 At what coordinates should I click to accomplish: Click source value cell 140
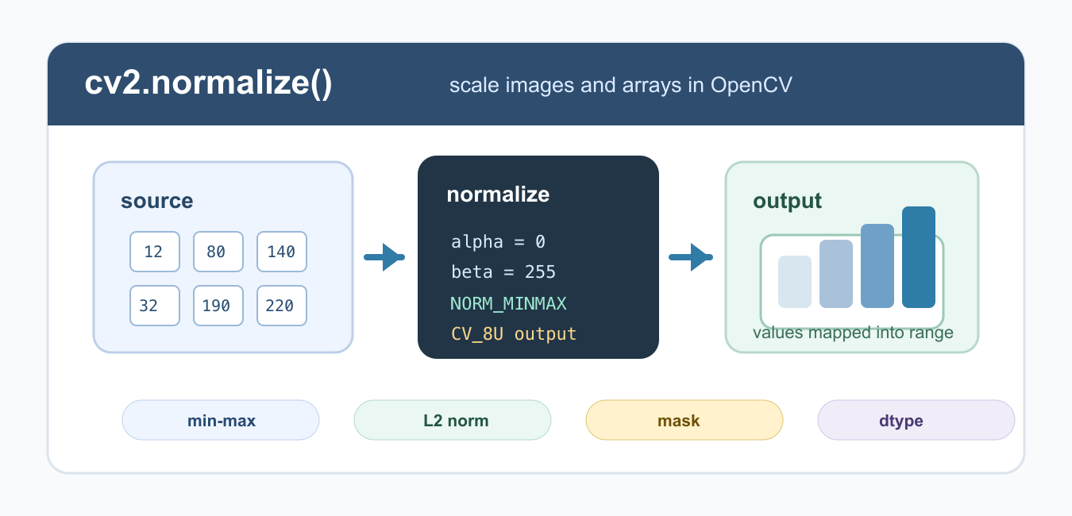coord(282,252)
